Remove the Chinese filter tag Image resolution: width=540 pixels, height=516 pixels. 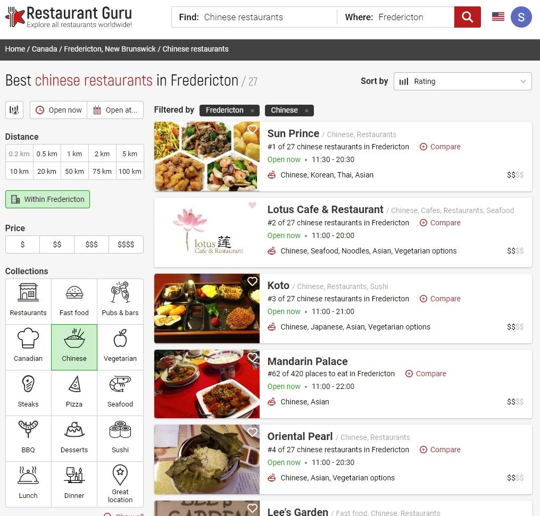(306, 111)
